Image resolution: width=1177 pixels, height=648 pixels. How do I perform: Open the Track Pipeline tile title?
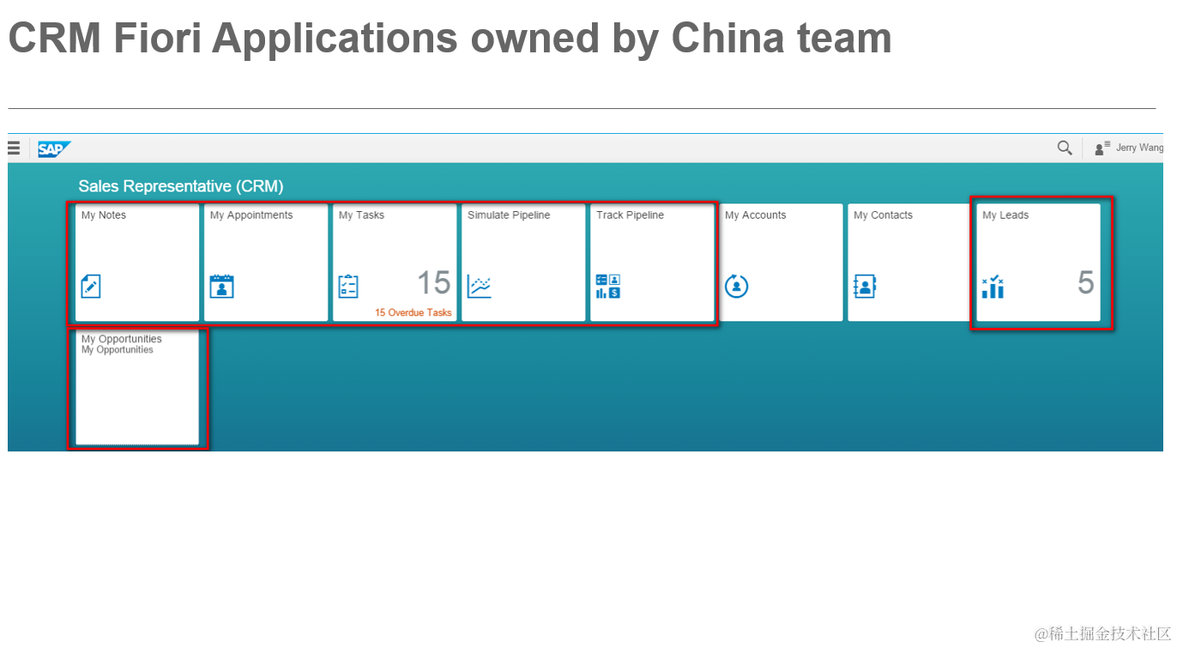(630, 215)
